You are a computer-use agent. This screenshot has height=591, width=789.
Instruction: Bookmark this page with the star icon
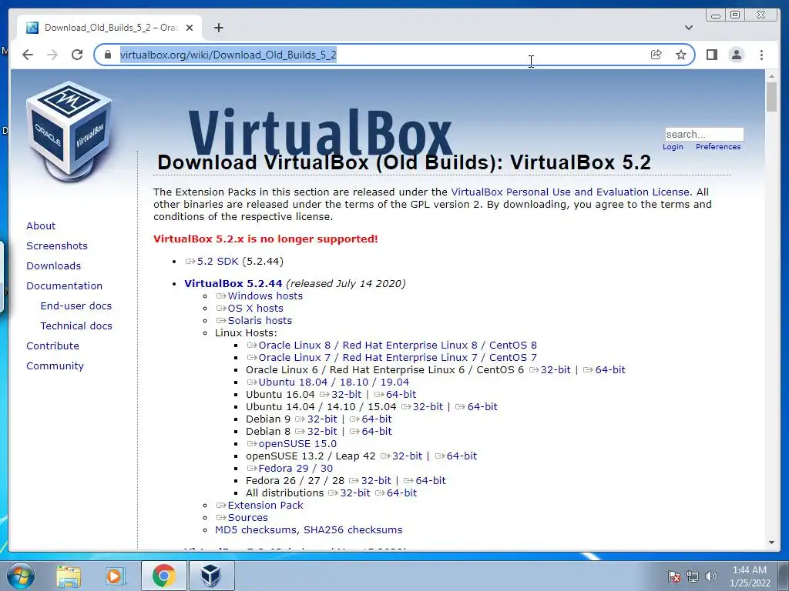[681, 55]
